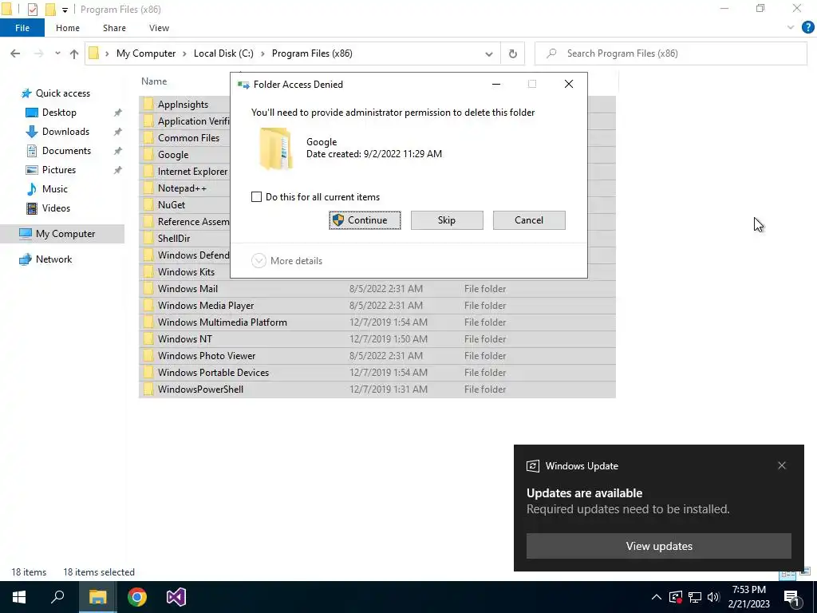Image resolution: width=817 pixels, height=613 pixels.
Task: Dismiss the Windows Update notification
Action: pyautogui.click(x=782, y=465)
